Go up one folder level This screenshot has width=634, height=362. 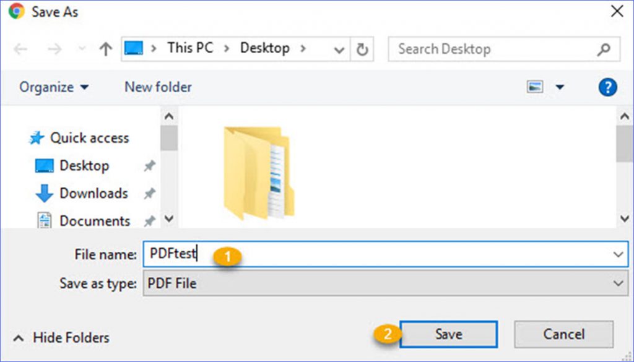105,48
